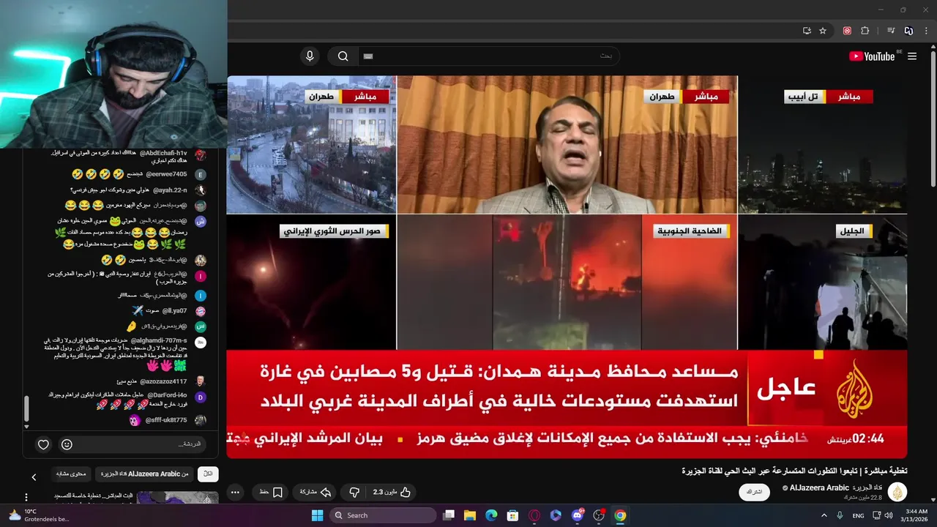937x527 pixels.
Task: Open Microsoft Store from taskbar
Action: [512, 515]
